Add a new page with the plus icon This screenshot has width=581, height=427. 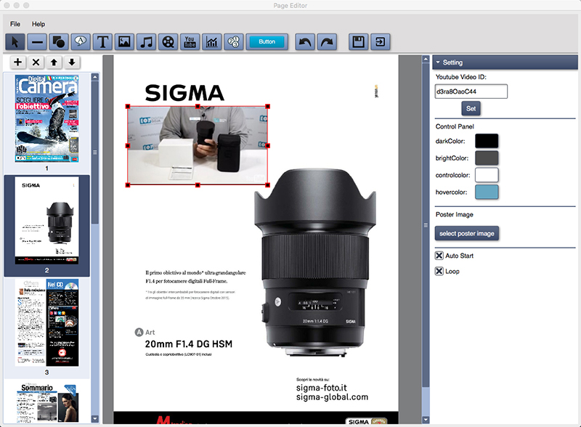coord(16,62)
